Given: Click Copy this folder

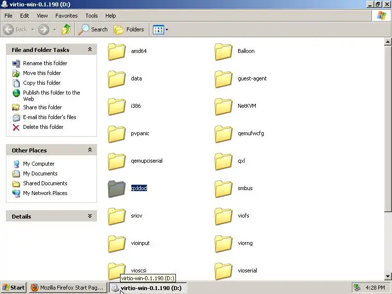Looking at the screenshot, I should pyautogui.click(x=42, y=83).
